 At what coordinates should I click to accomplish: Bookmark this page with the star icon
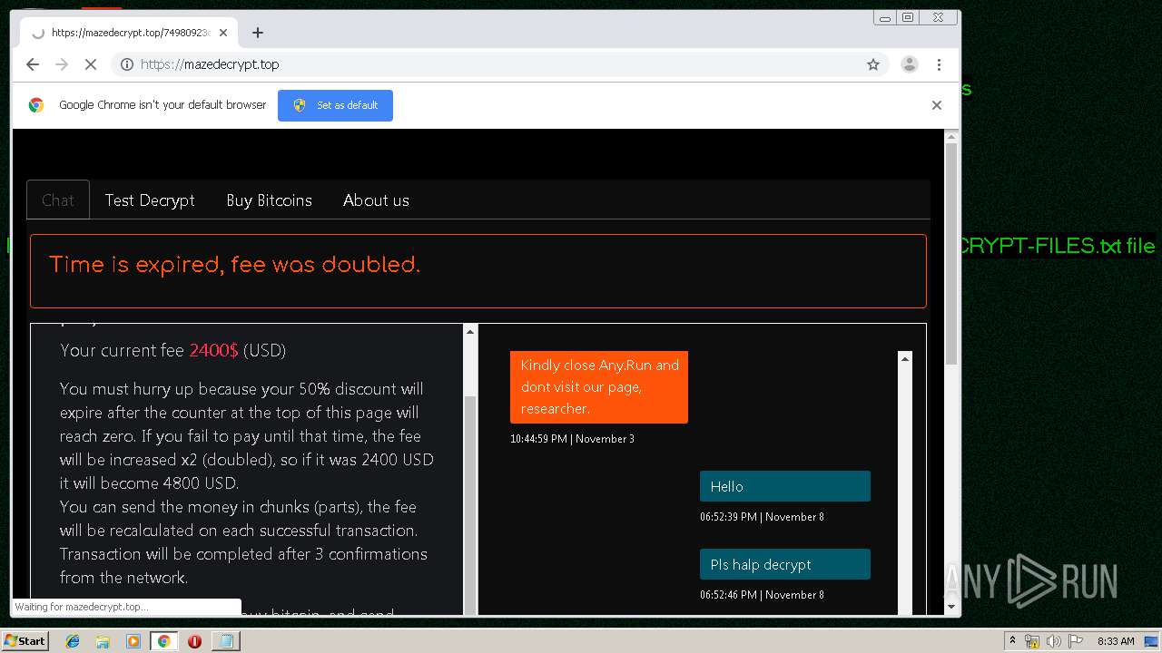(x=873, y=64)
